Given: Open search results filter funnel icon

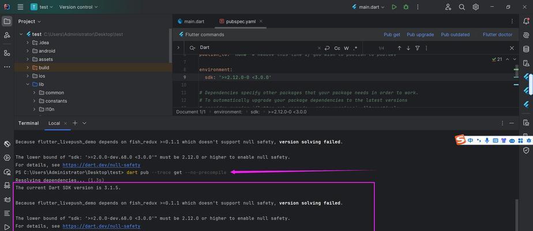Looking at the screenshot, I should (x=418, y=48).
